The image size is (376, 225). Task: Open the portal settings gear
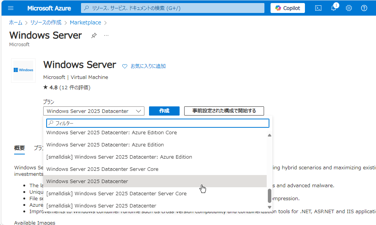[348, 8]
